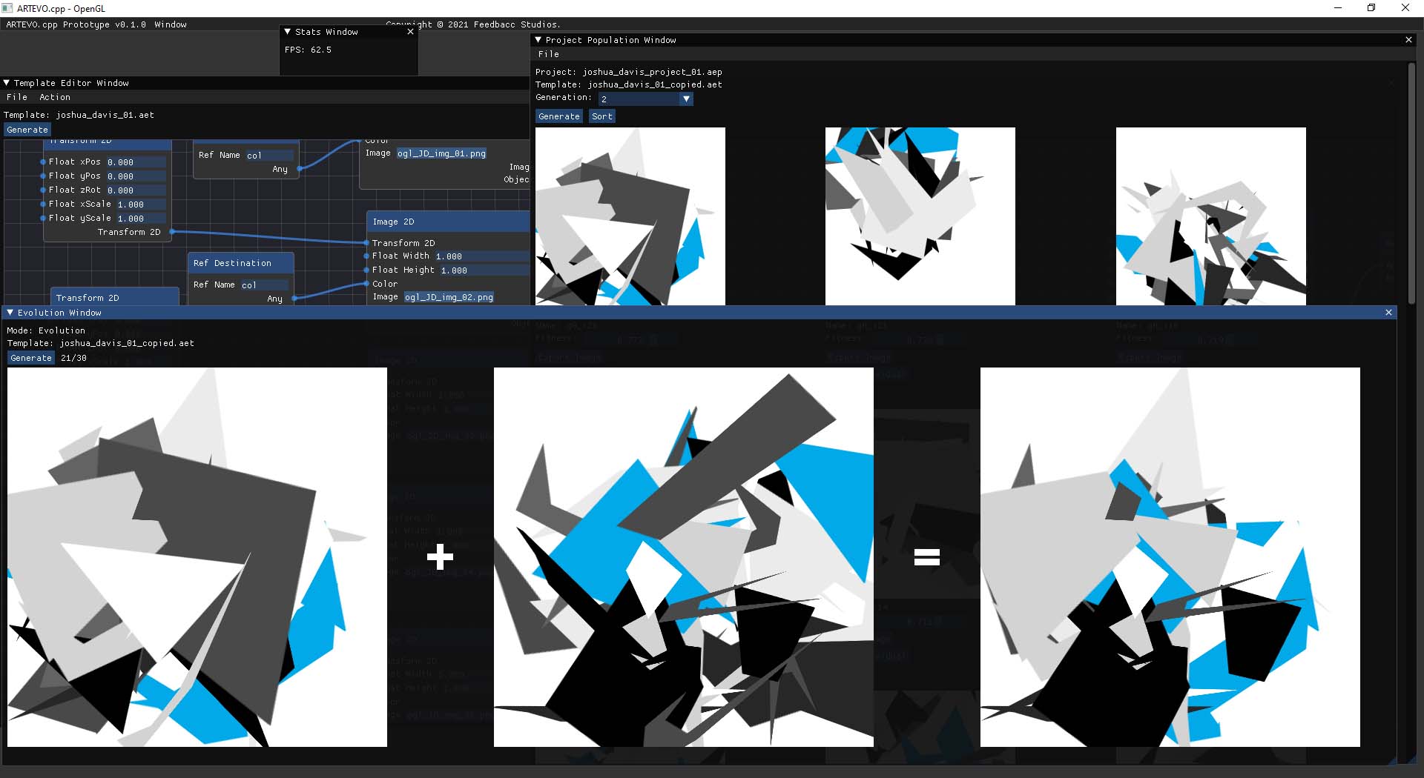Close the Project Population Window
1424x778 pixels.
tap(1408, 40)
